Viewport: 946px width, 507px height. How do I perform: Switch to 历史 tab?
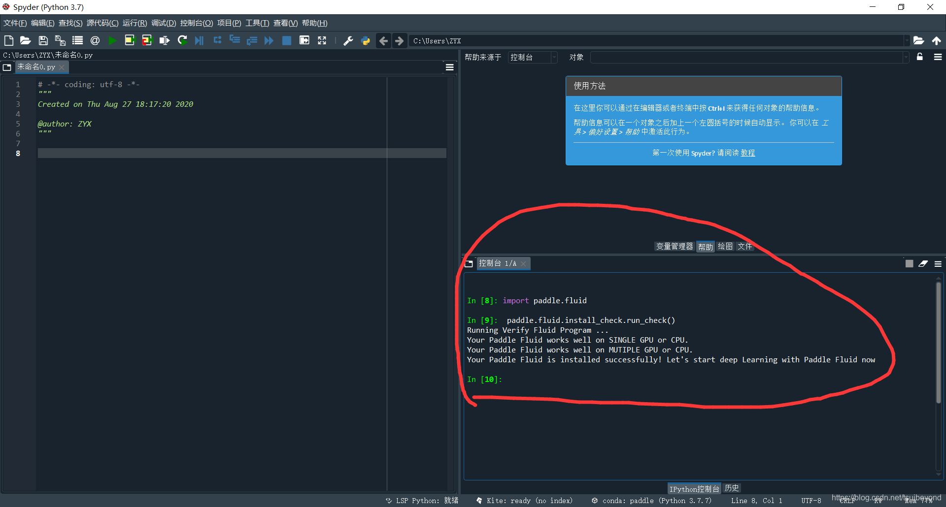click(732, 488)
